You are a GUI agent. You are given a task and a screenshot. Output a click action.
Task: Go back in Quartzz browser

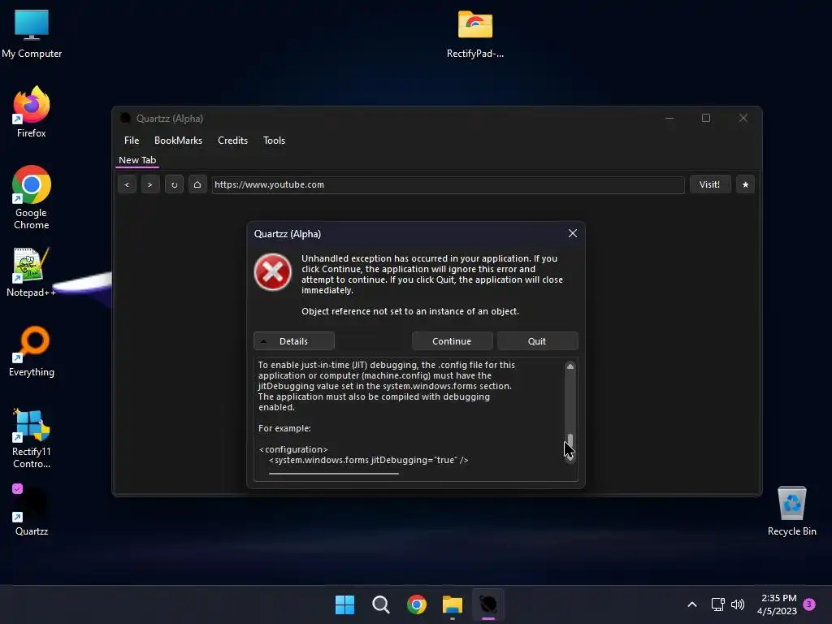[x=127, y=184]
